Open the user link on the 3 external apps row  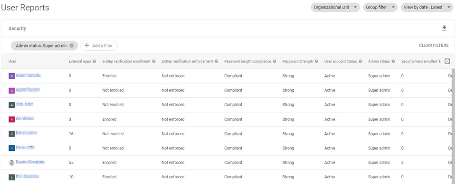point(25,119)
